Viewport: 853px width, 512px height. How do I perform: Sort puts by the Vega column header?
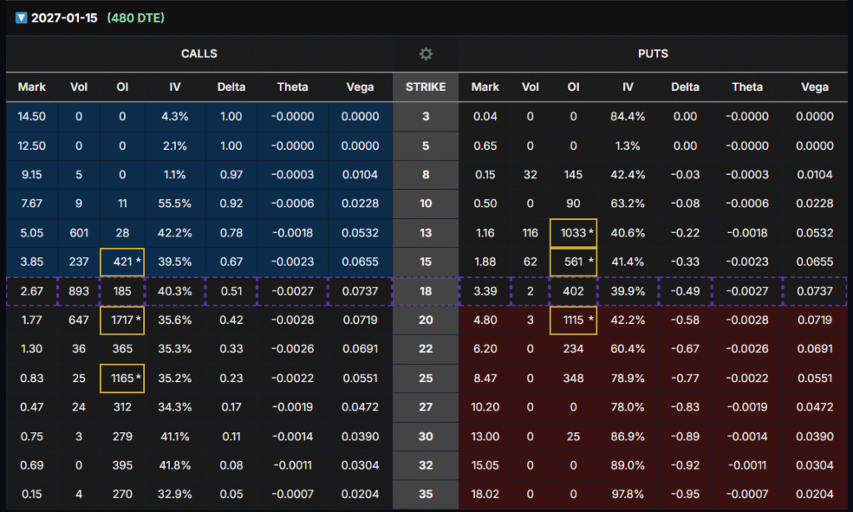pos(814,87)
